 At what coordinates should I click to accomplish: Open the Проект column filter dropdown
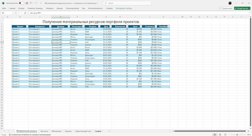coord(27,26)
